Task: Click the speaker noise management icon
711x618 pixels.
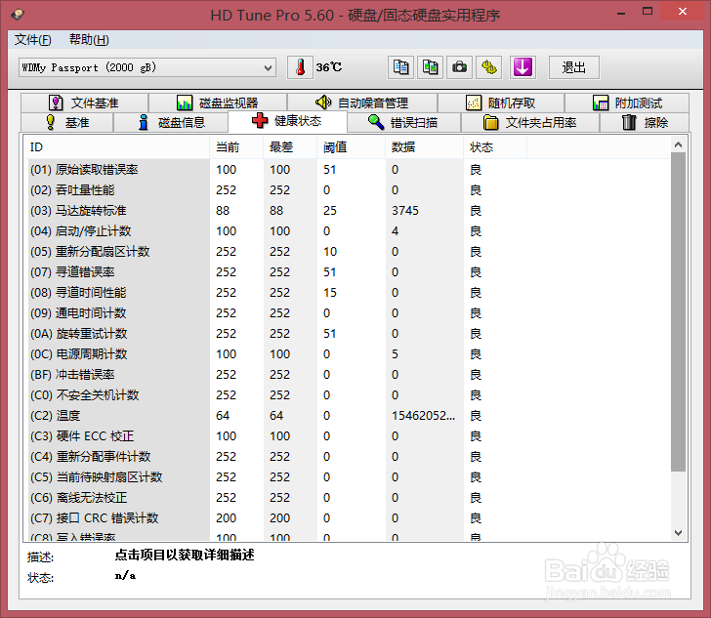Action: [323, 103]
